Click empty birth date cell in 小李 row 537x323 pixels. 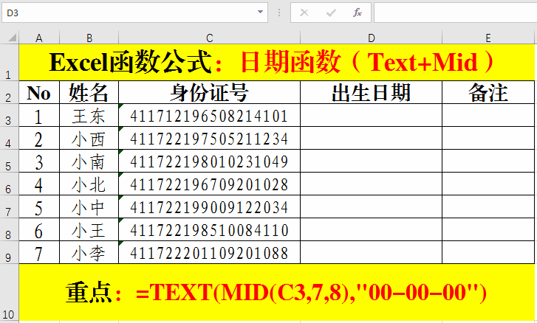point(371,253)
